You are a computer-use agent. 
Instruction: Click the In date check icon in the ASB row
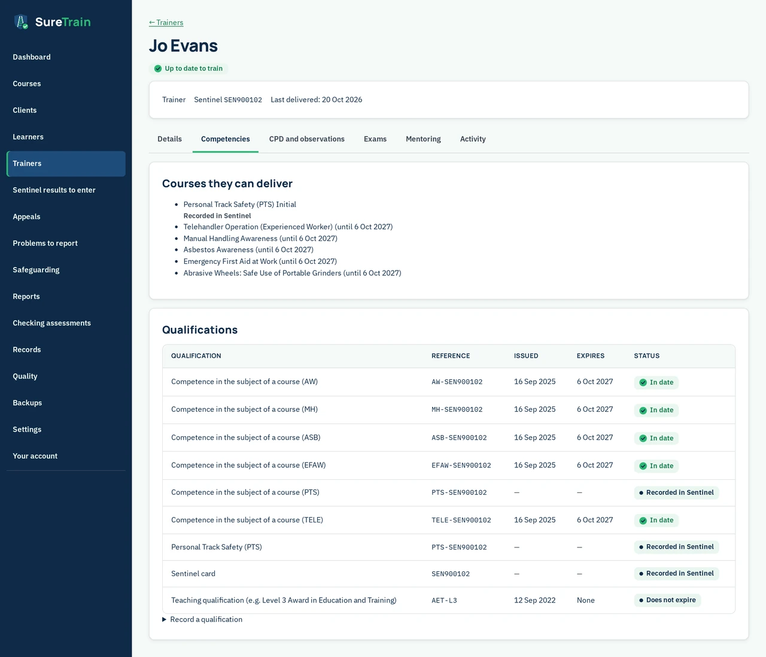(x=643, y=439)
